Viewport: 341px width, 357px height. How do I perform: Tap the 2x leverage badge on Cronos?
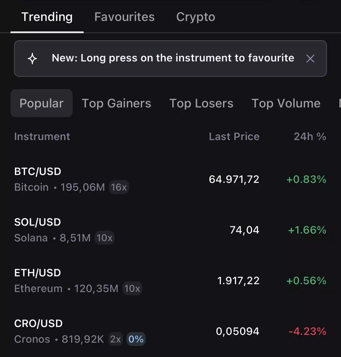(x=116, y=339)
